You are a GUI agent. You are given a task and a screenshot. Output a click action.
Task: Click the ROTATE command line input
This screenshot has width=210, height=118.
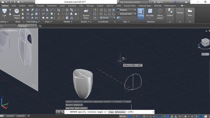[x=109, y=112]
